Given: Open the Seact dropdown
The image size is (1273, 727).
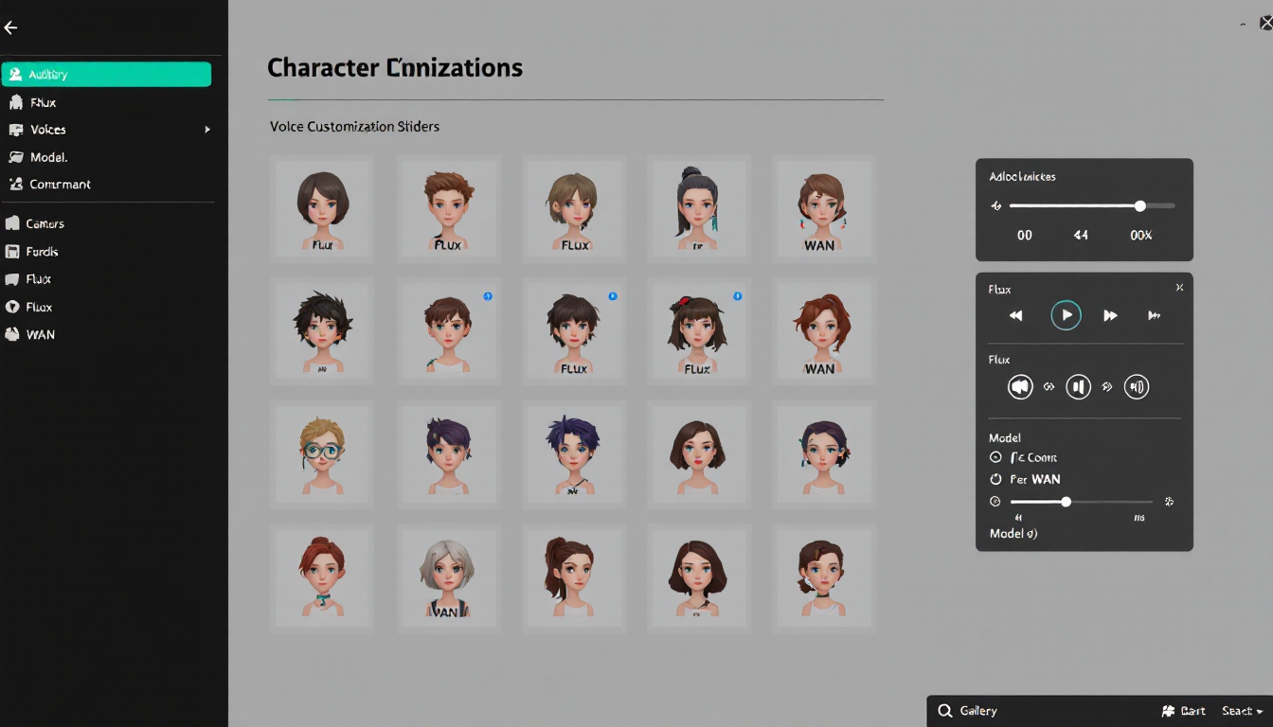Looking at the screenshot, I should [x=1242, y=711].
